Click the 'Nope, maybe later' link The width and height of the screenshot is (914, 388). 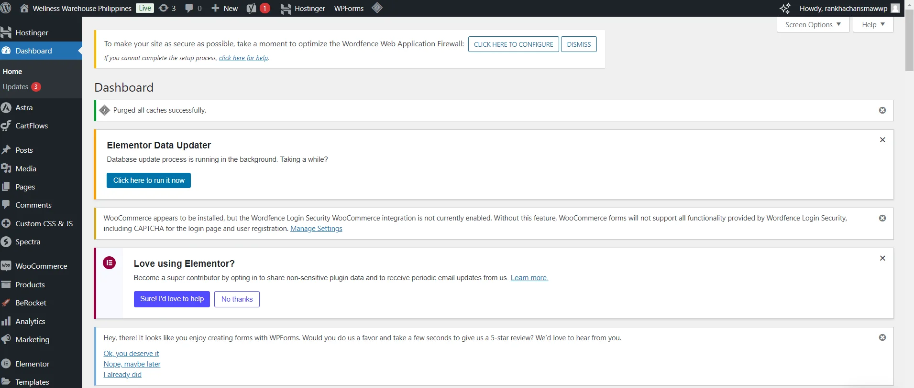(132, 364)
